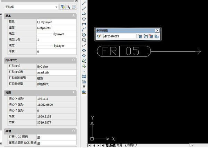Screen dimensions: 208x148
Task: Select the Construction Line tool
Action: [x=84, y=8]
